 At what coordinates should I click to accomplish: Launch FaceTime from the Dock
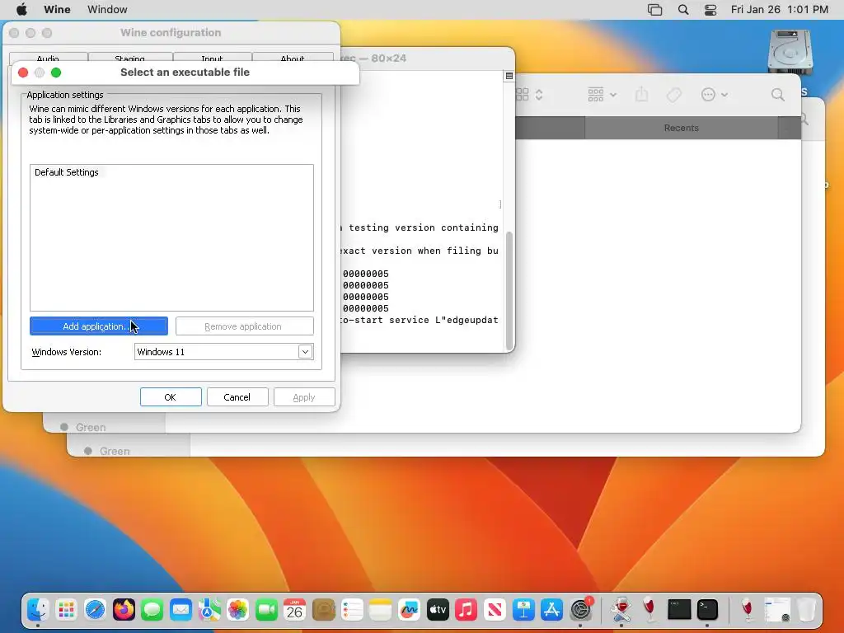[x=266, y=610]
